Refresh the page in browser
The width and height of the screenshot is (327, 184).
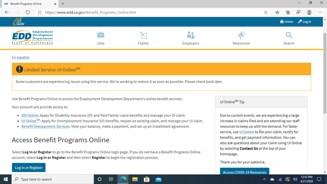(x=28, y=12)
